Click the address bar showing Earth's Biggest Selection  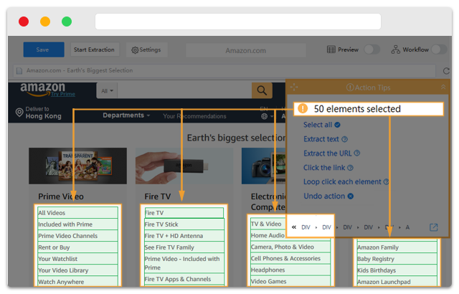pyautogui.click(x=224, y=70)
